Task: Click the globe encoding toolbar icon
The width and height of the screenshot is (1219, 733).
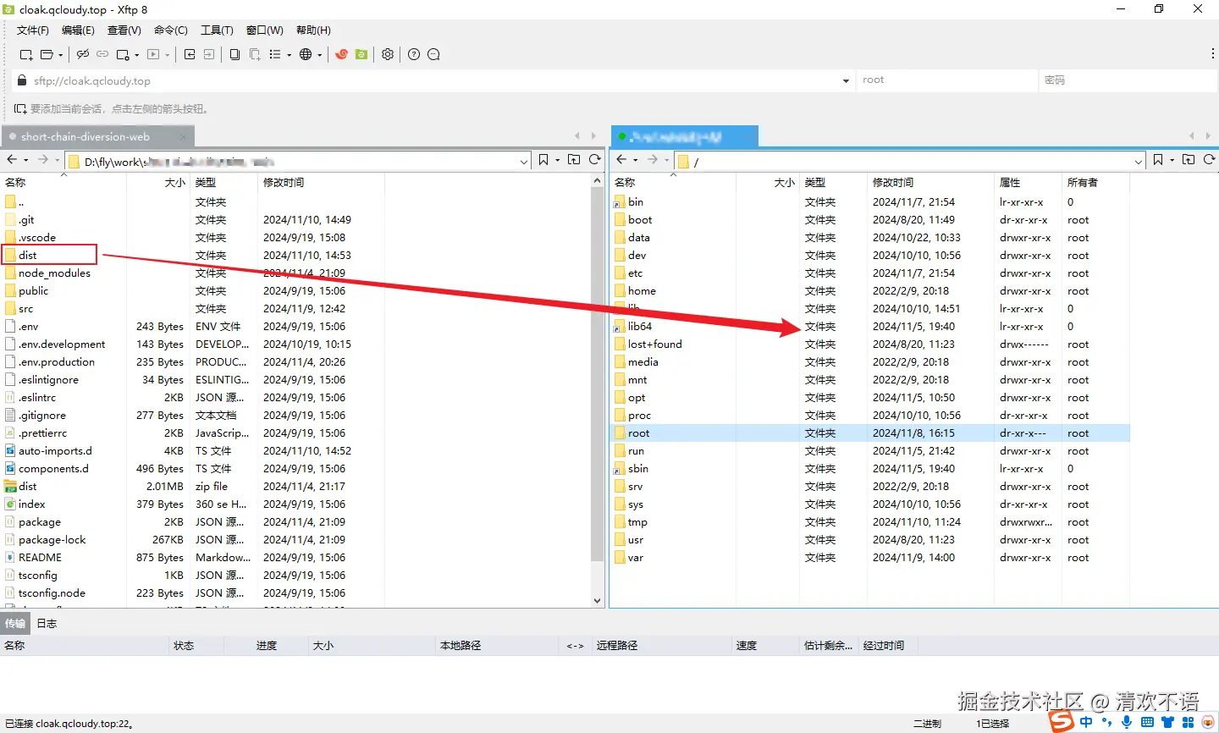Action: tap(306, 54)
